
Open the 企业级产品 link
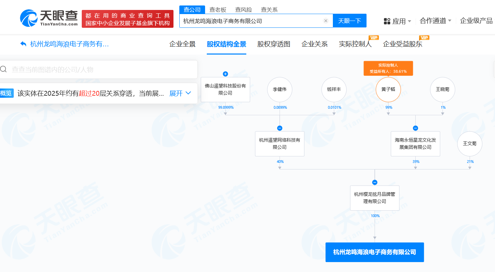click(476, 21)
